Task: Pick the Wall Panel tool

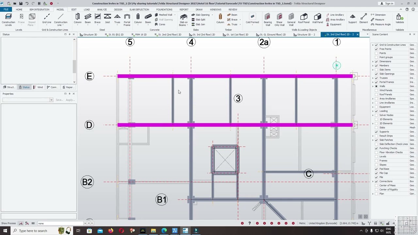Action: pyautogui.click(x=317, y=19)
